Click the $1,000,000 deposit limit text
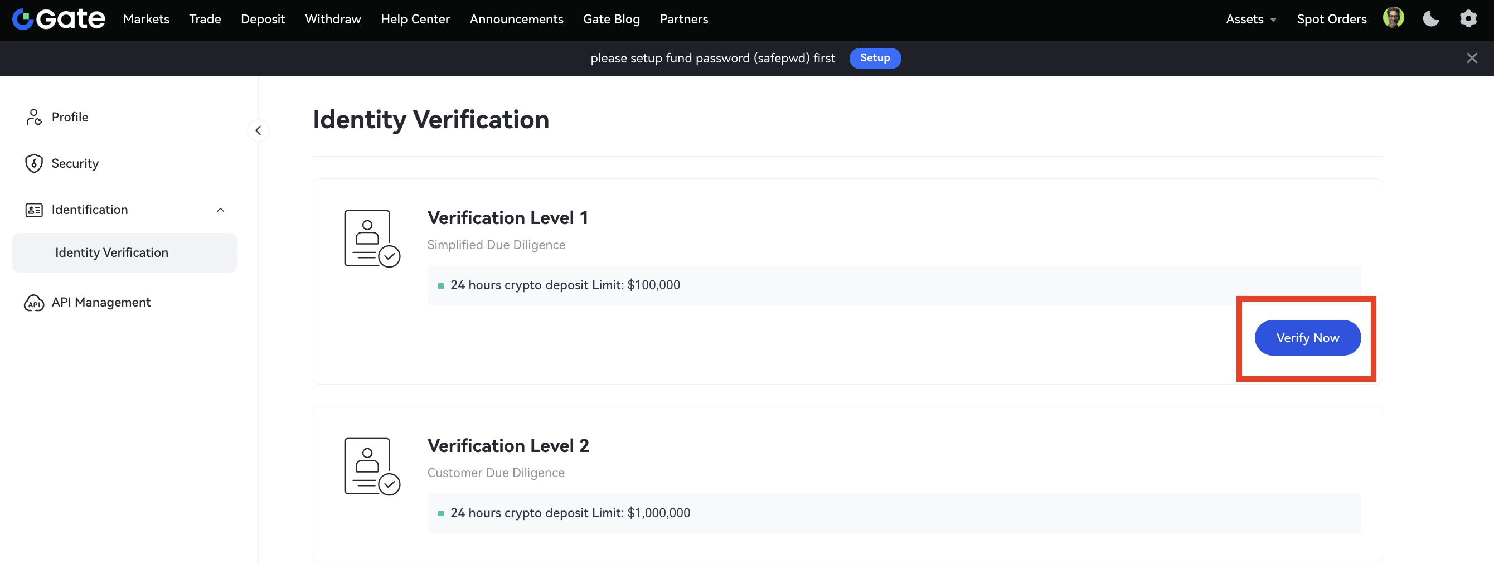 pyautogui.click(x=570, y=513)
